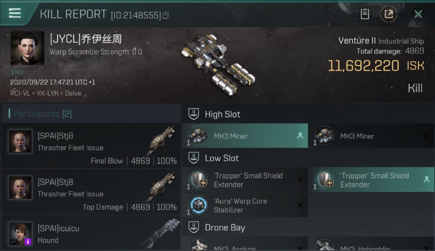Close the Kill Report window
This screenshot has width=435, height=251.
pos(418,14)
